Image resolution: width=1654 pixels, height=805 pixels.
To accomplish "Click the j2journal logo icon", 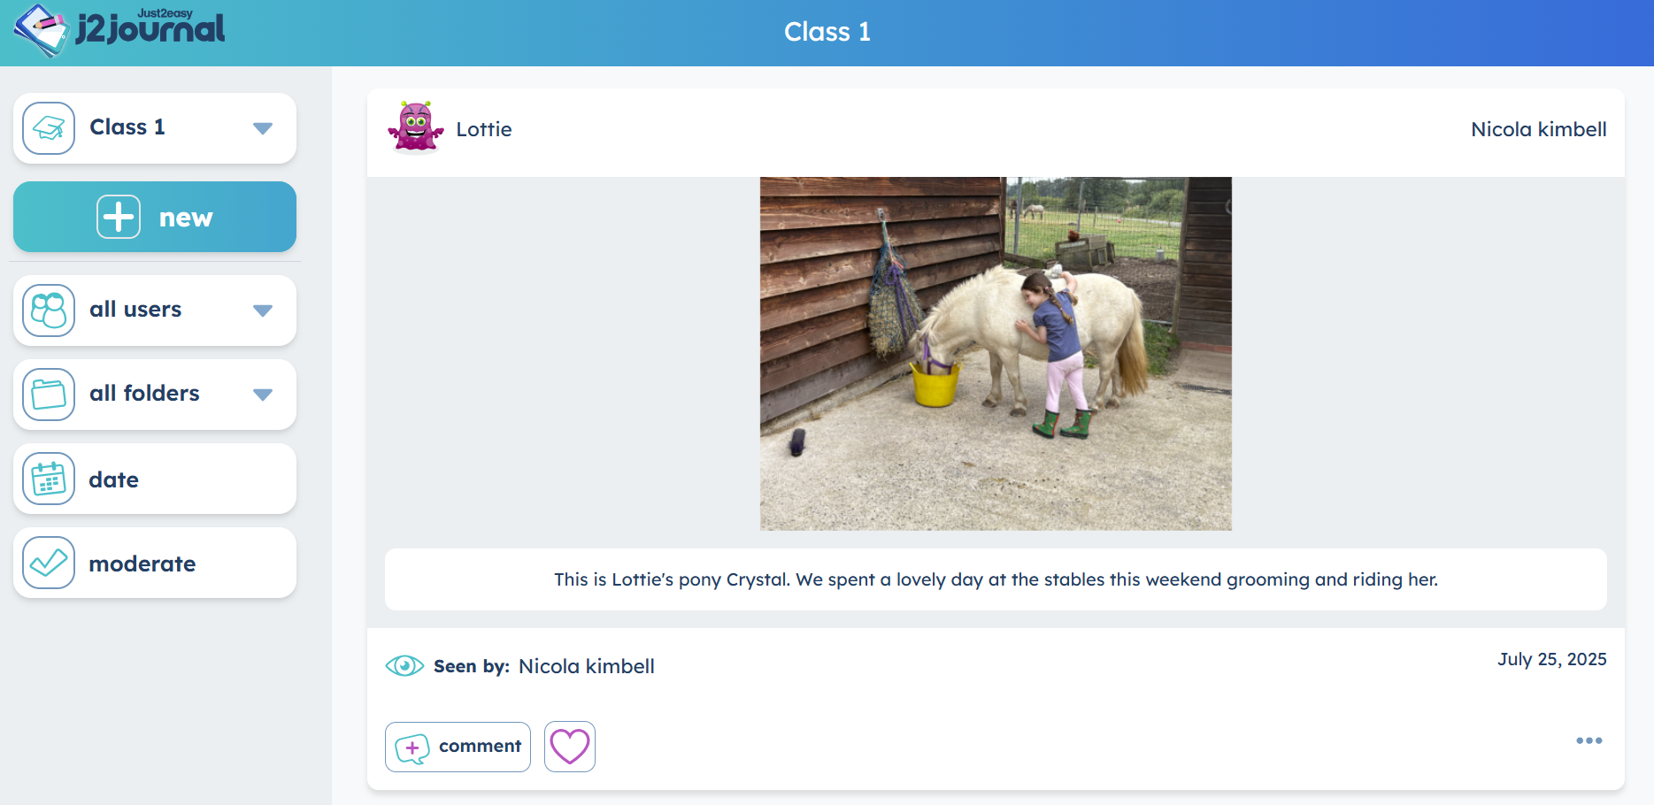I will [42, 30].
